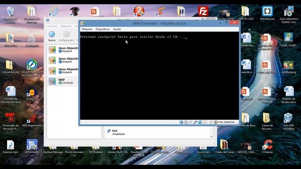Open the Adobe Flash Player desktop shortcut
The image size is (301, 169).
pyautogui.click(x=139, y=11)
